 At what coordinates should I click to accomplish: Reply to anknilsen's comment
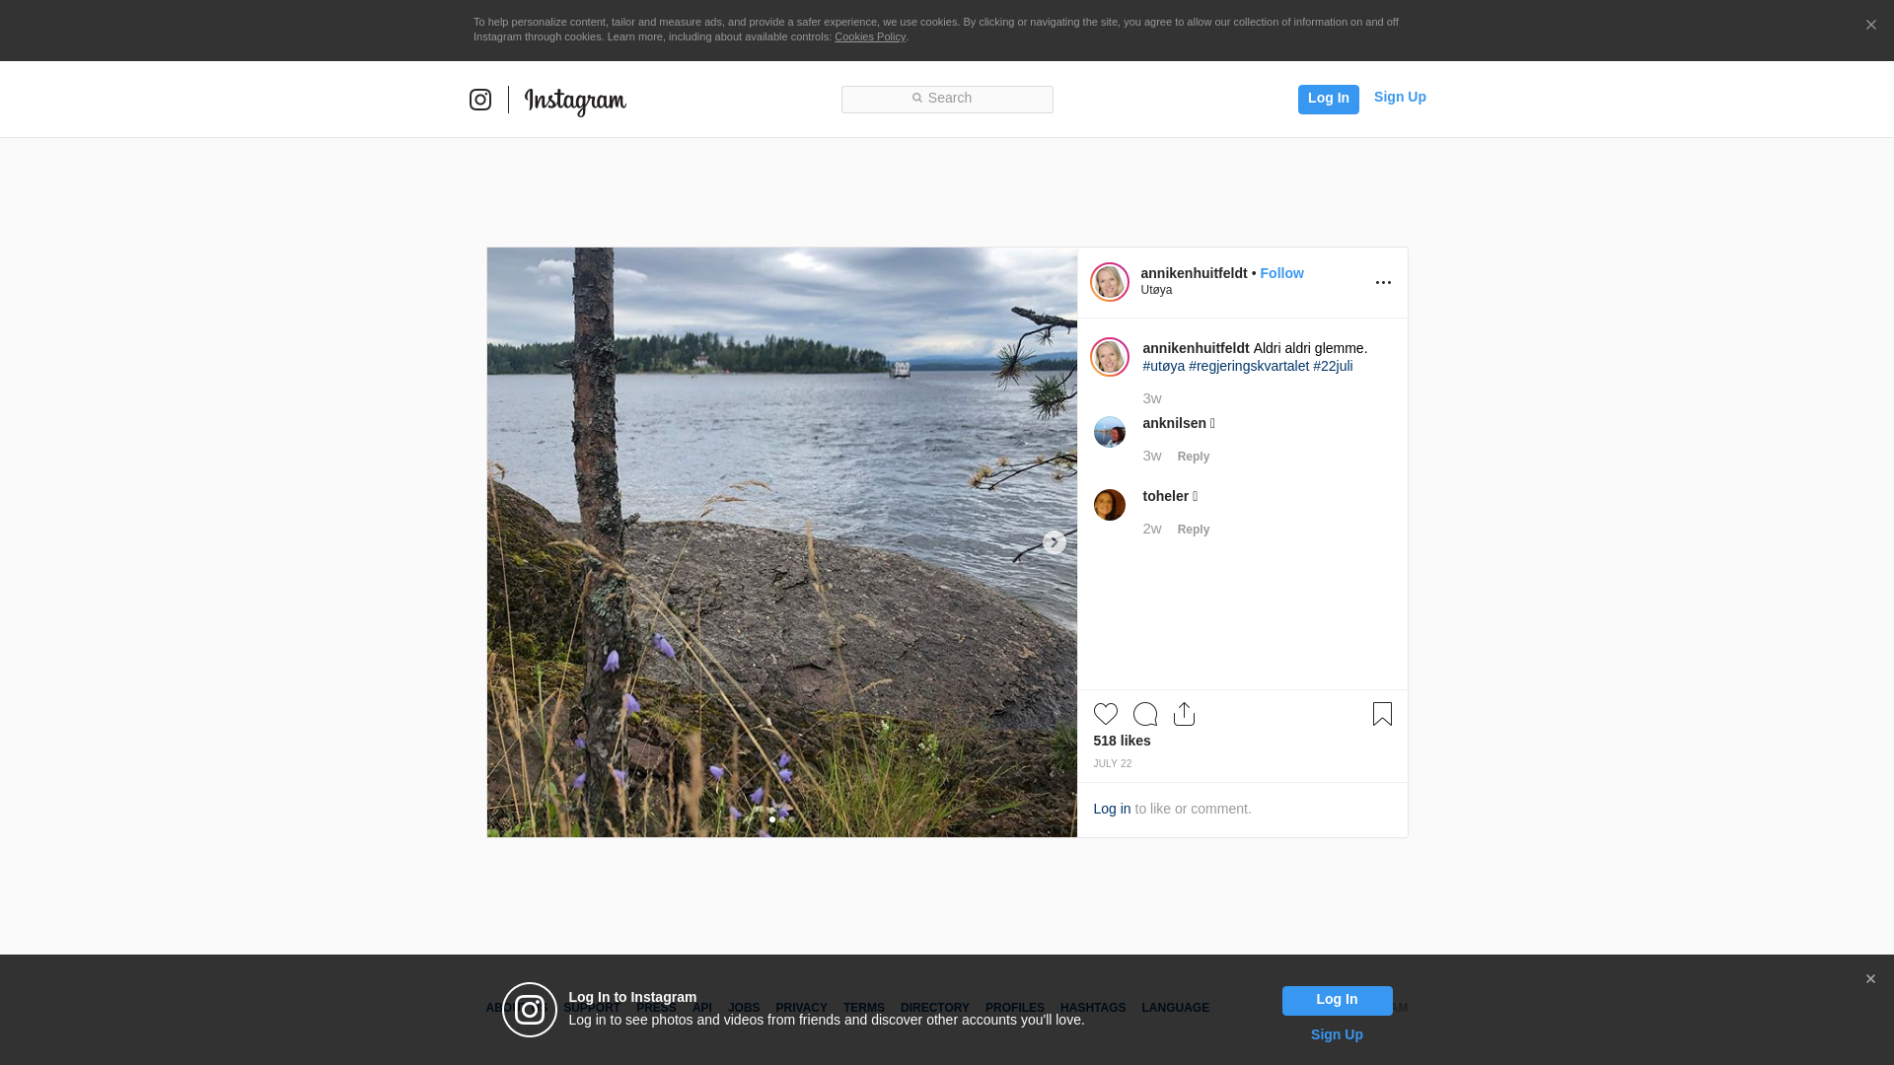[x=1193, y=457]
